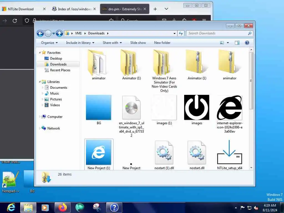Show the preview pane
284x213 pixels.
coord(237,43)
